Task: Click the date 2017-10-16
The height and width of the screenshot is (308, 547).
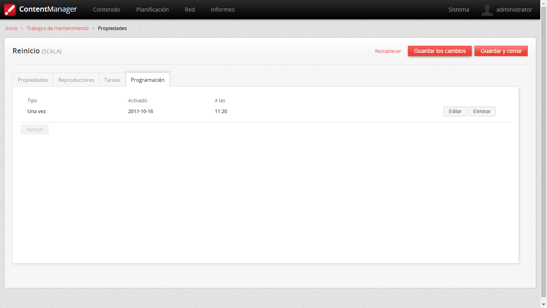Action: pyautogui.click(x=141, y=111)
